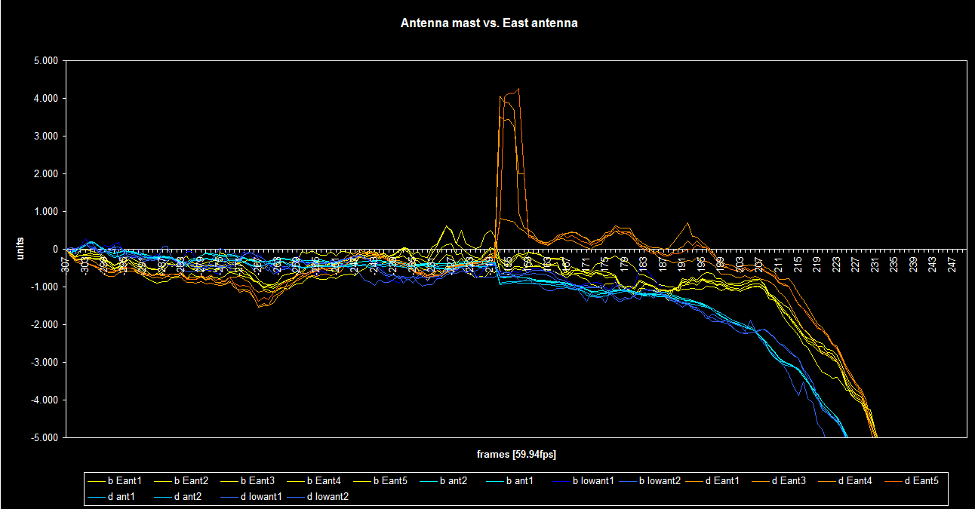
Task: Click the -3.000 y-axis tick label
Action: [x=45, y=363]
